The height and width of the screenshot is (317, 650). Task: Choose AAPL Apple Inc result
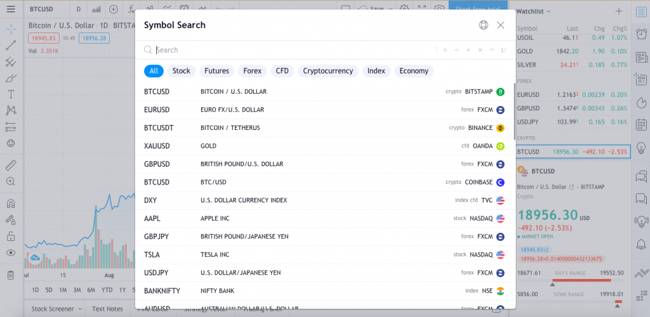[x=324, y=219]
